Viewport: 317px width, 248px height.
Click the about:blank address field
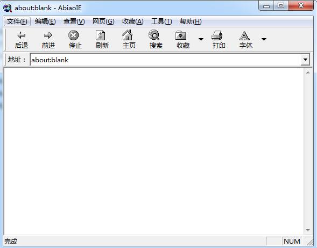pyautogui.click(x=165, y=60)
